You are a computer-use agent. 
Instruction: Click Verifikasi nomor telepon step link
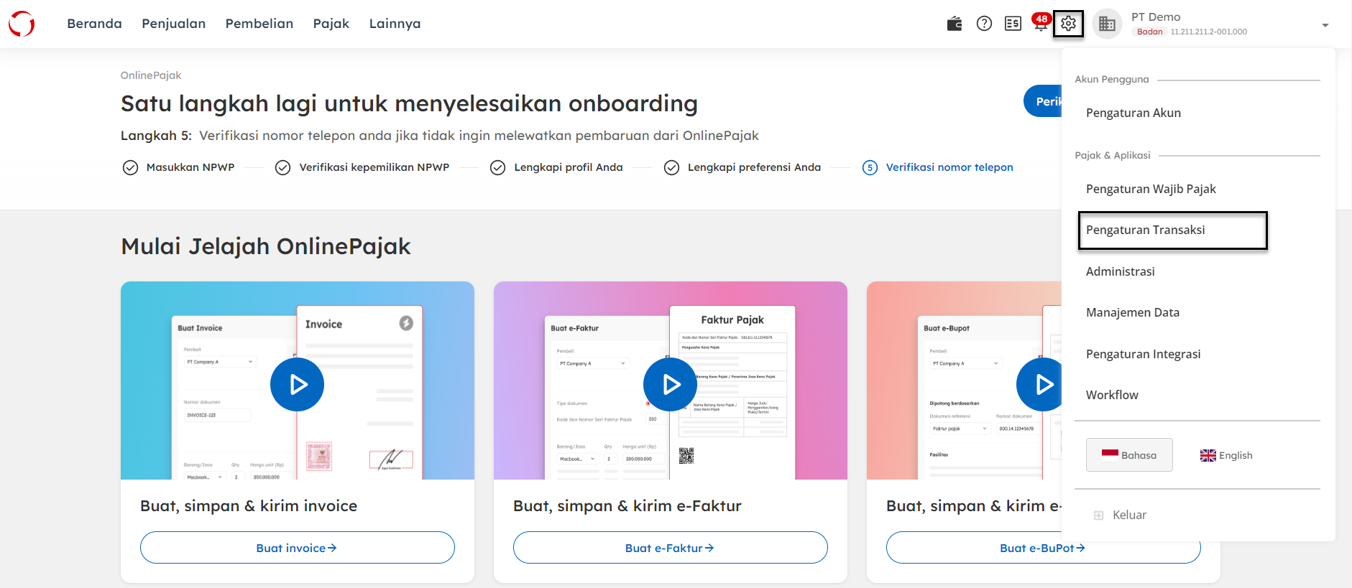point(949,167)
